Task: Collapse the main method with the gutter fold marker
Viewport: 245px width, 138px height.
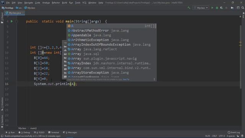Action: [17, 21]
